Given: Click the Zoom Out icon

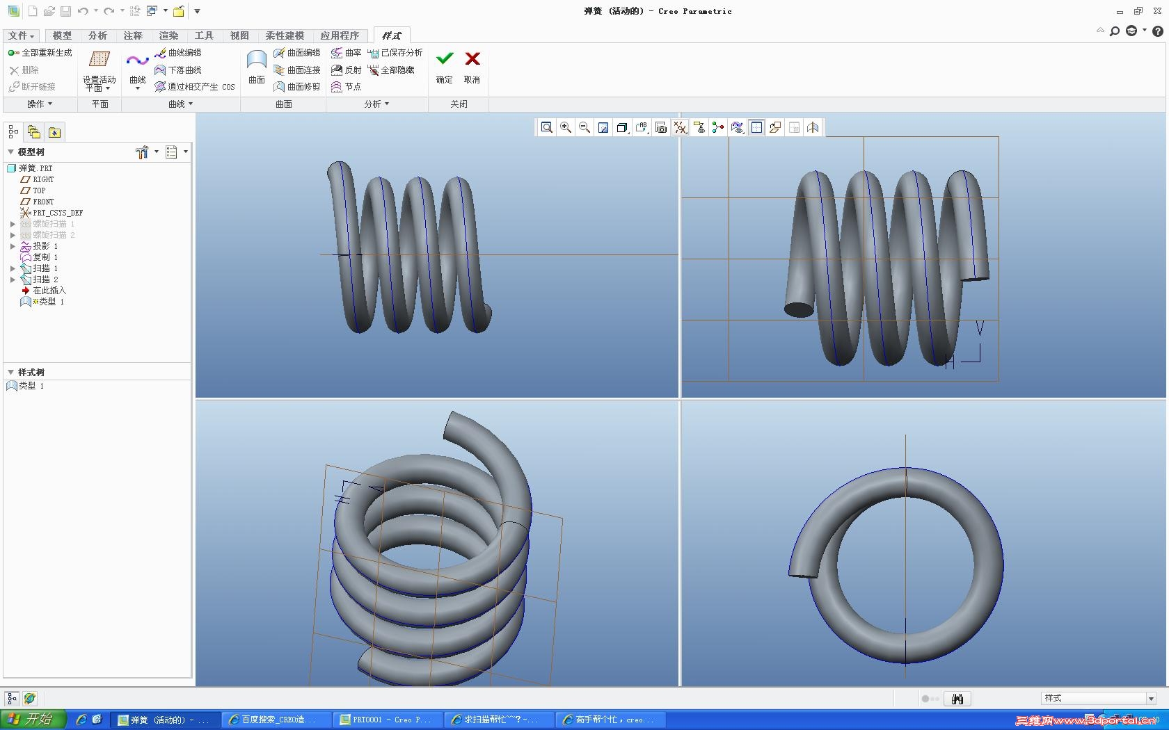Looking at the screenshot, I should (584, 127).
